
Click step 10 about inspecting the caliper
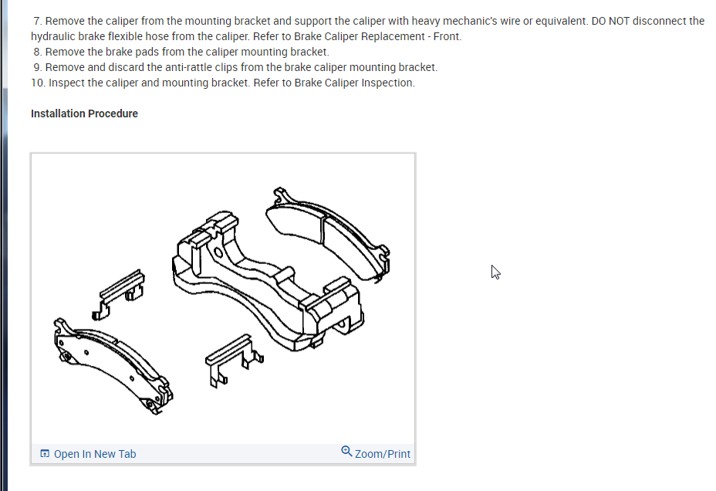pyautogui.click(x=223, y=83)
